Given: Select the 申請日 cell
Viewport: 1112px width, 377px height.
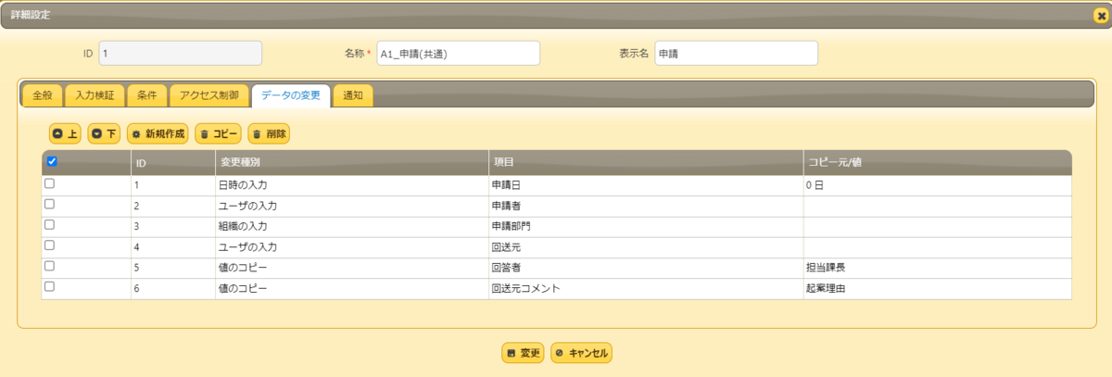Looking at the screenshot, I should [646, 185].
